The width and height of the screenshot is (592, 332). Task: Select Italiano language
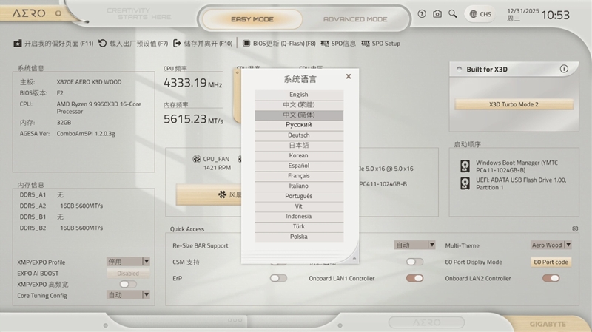tap(299, 186)
